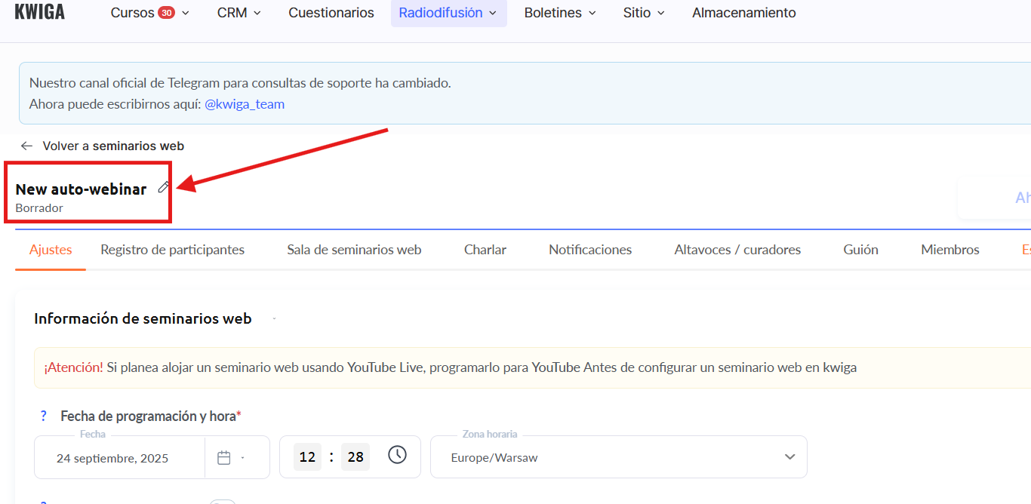This screenshot has height=504, width=1031.
Task: Expand the Zona horaria Europe/Warsaw dropdown
Action: click(789, 457)
